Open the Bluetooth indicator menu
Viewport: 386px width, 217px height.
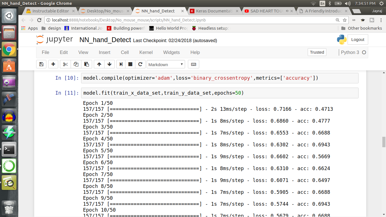(330, 3)
